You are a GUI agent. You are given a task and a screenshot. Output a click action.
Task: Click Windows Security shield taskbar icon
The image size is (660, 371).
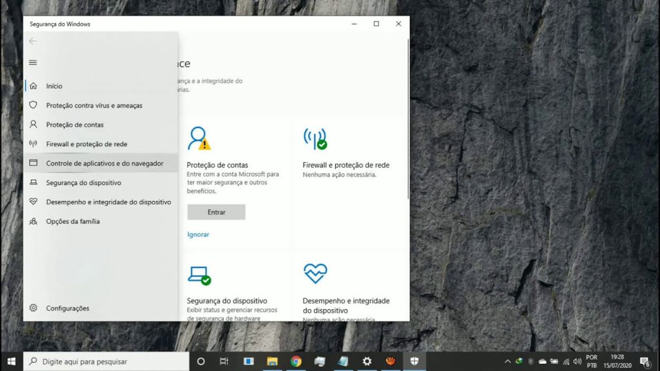(414, 361)
